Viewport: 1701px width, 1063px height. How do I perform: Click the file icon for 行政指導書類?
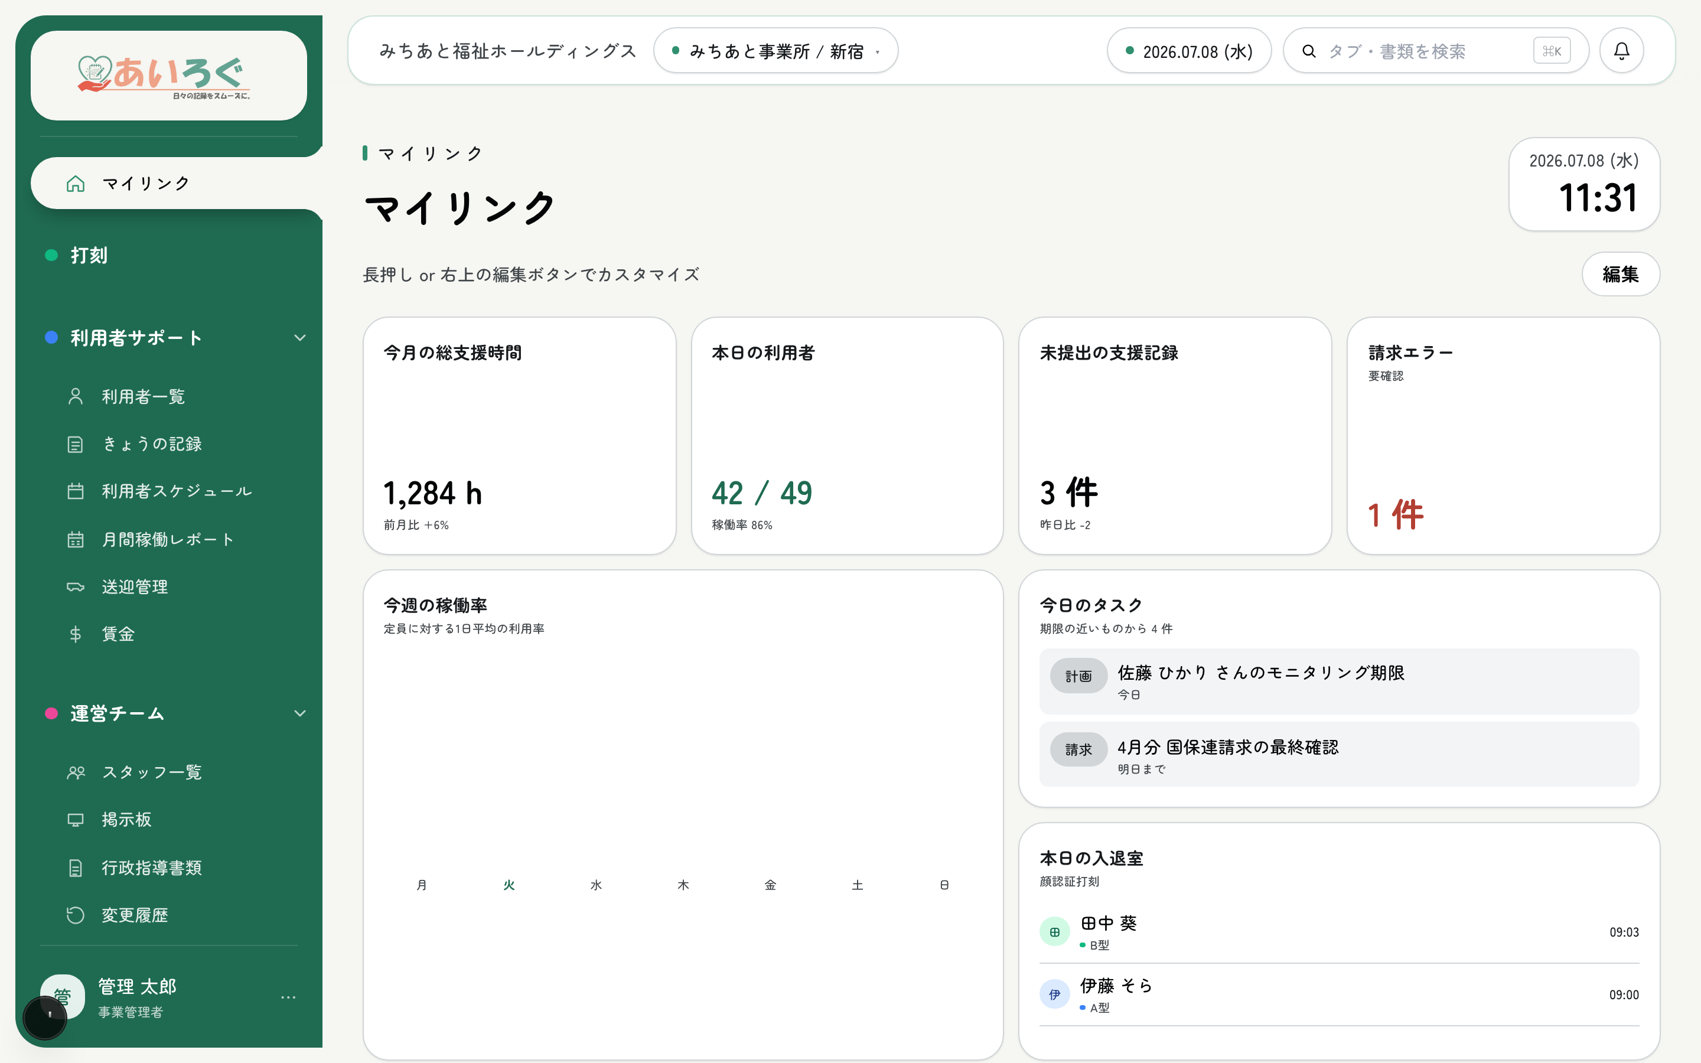(75, 868)
